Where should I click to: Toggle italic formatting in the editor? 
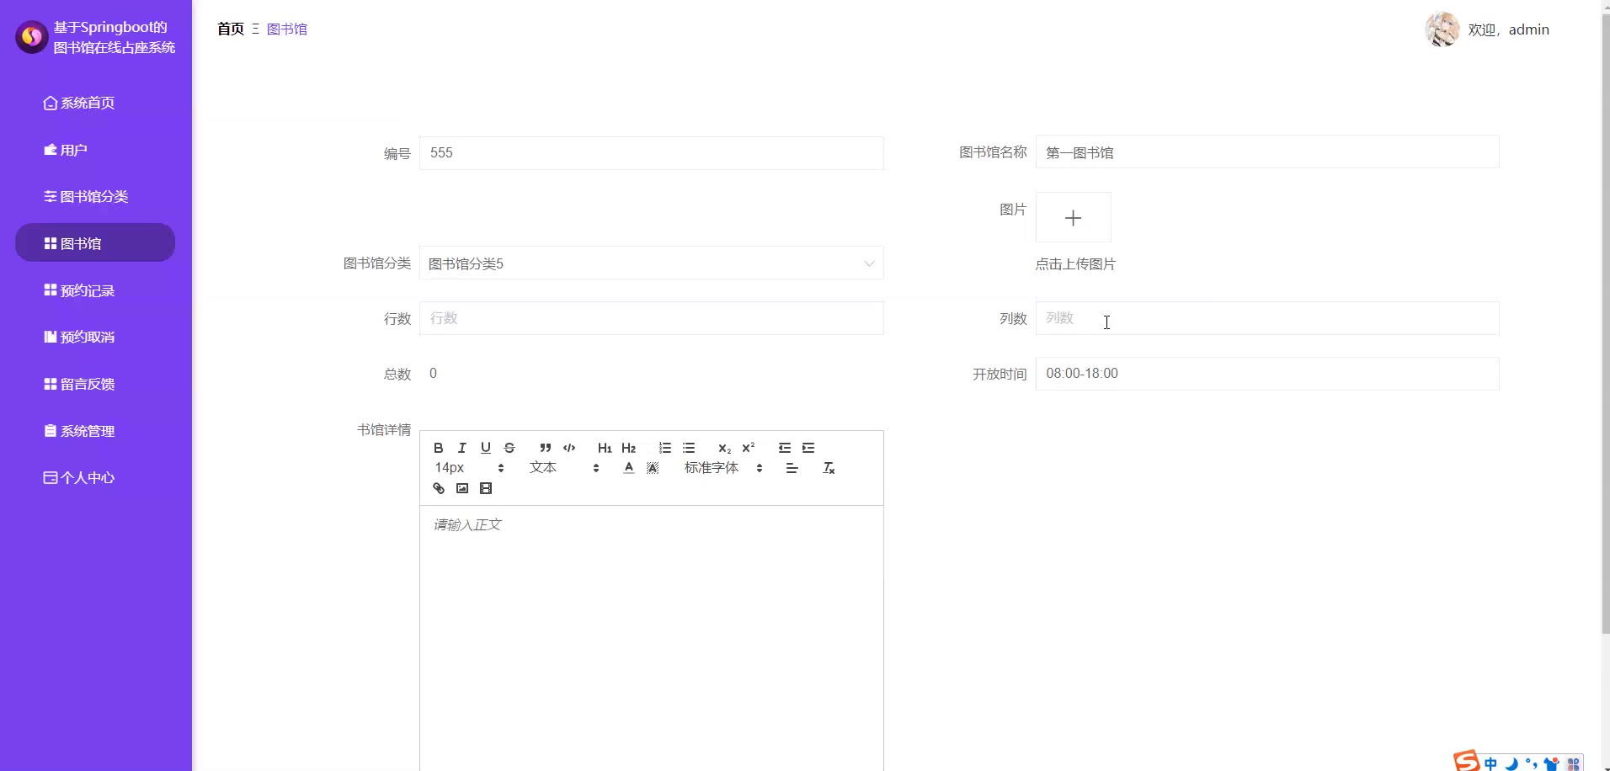point(461,448)
